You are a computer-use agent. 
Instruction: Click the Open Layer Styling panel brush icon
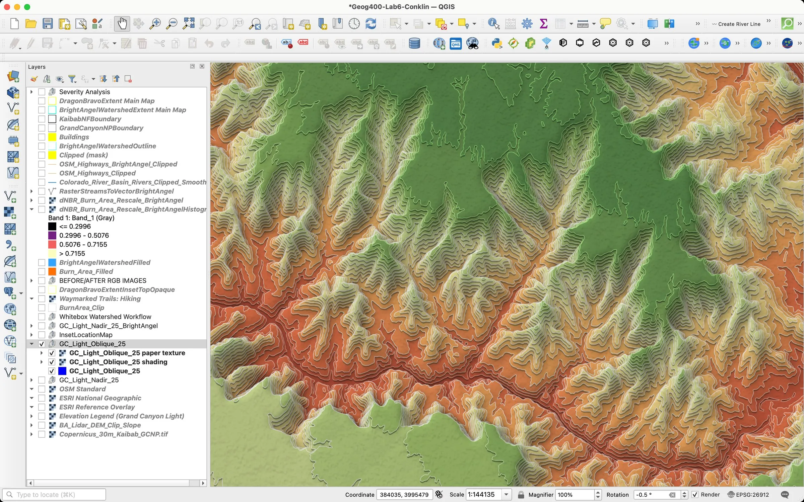click(x=34, y=79)
